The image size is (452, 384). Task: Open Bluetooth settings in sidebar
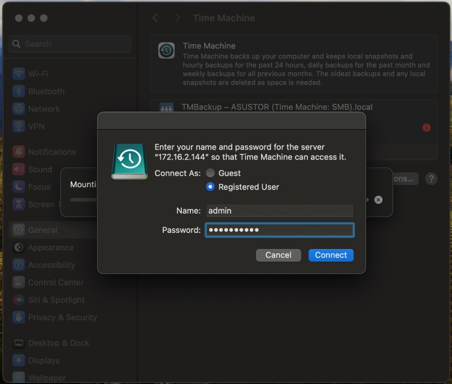click(46, 91)
